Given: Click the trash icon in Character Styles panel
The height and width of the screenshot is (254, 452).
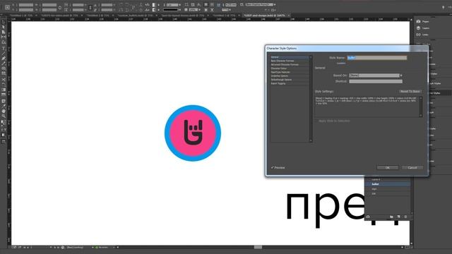Looking at the screenshot, I should tap(405, 217).
